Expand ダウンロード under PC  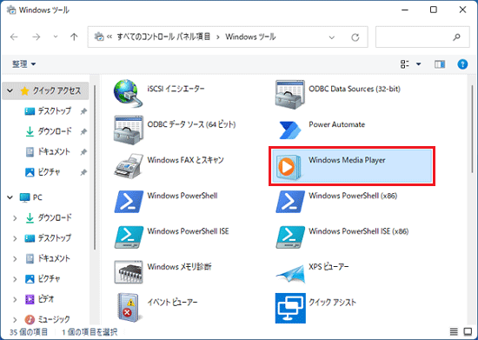point(15,218)
